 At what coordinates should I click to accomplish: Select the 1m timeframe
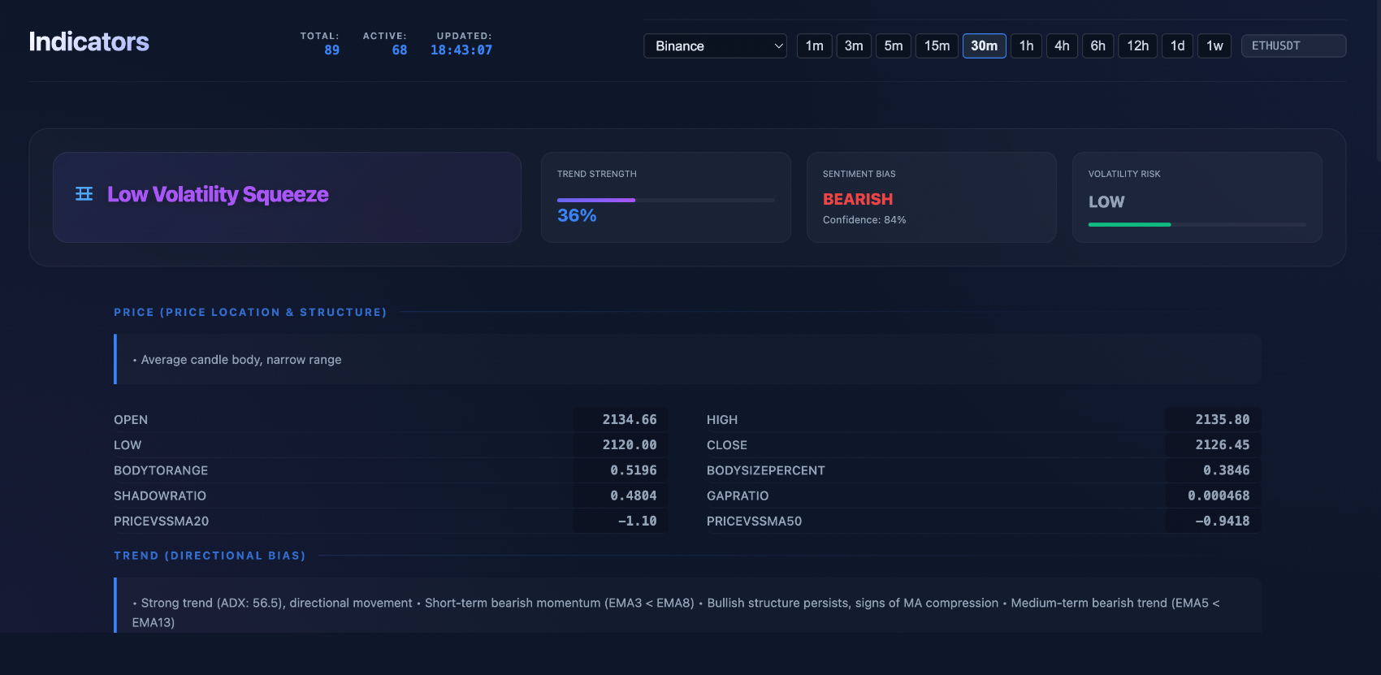click(814, 46)
